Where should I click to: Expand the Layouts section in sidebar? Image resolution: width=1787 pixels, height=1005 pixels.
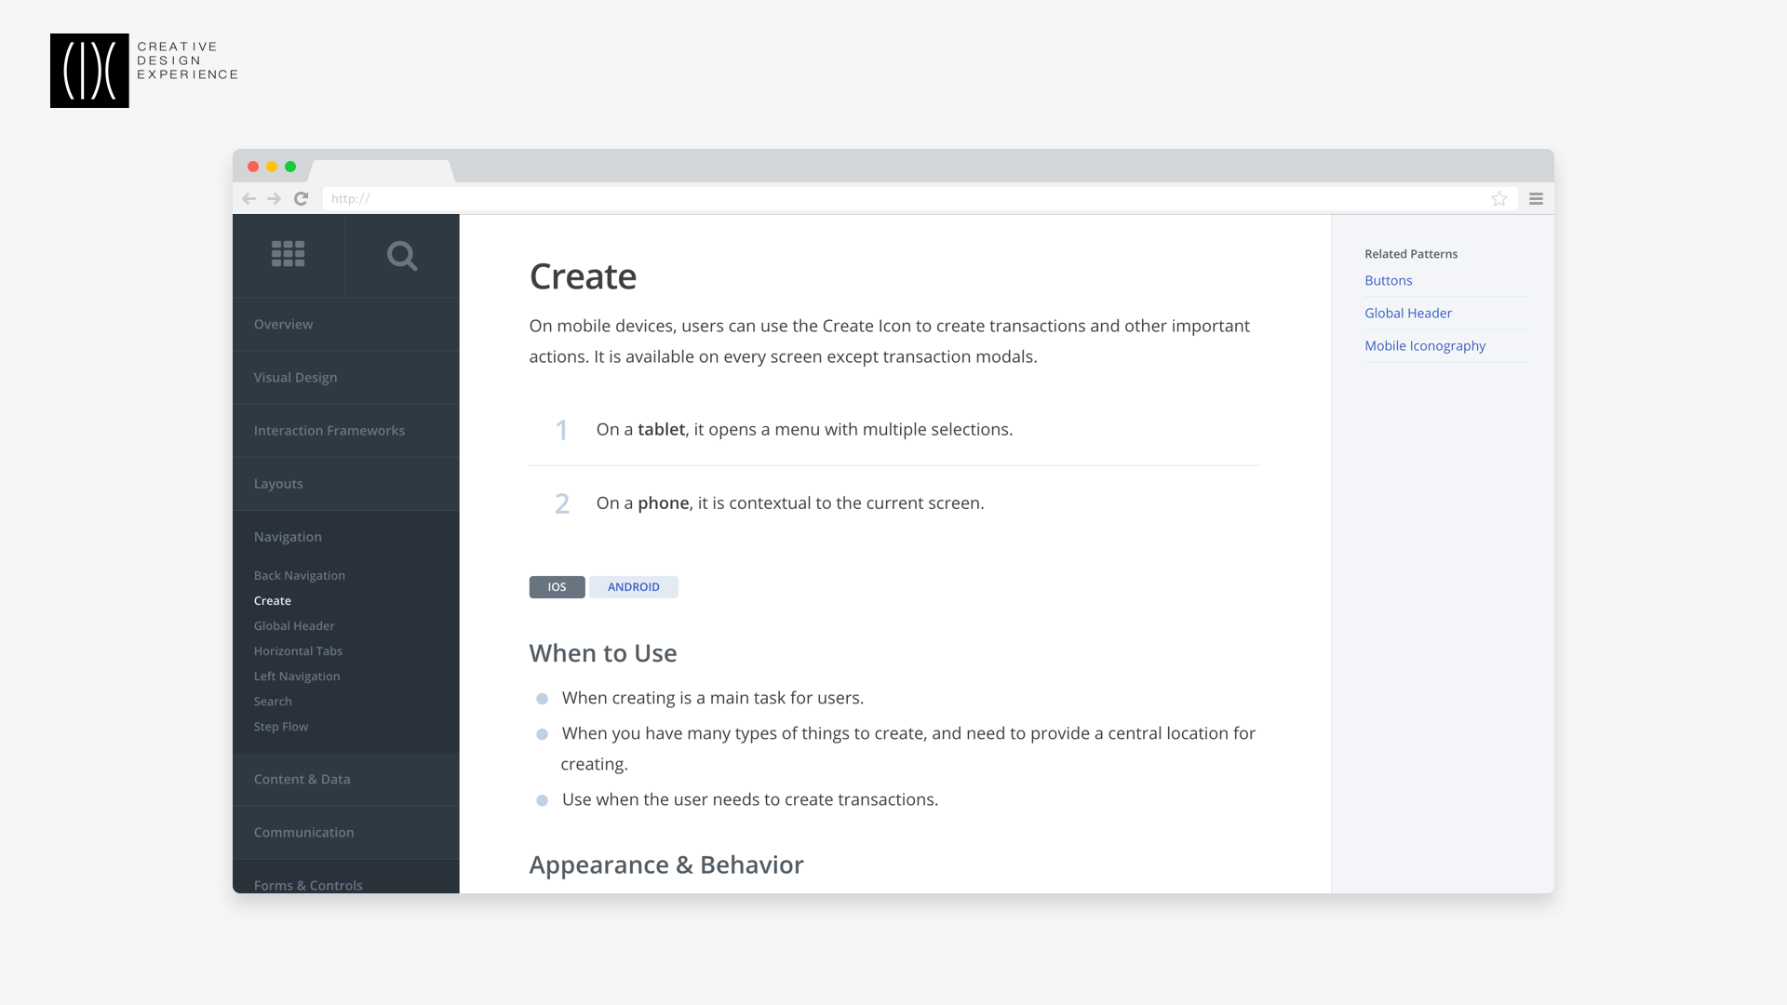point(346,484)
